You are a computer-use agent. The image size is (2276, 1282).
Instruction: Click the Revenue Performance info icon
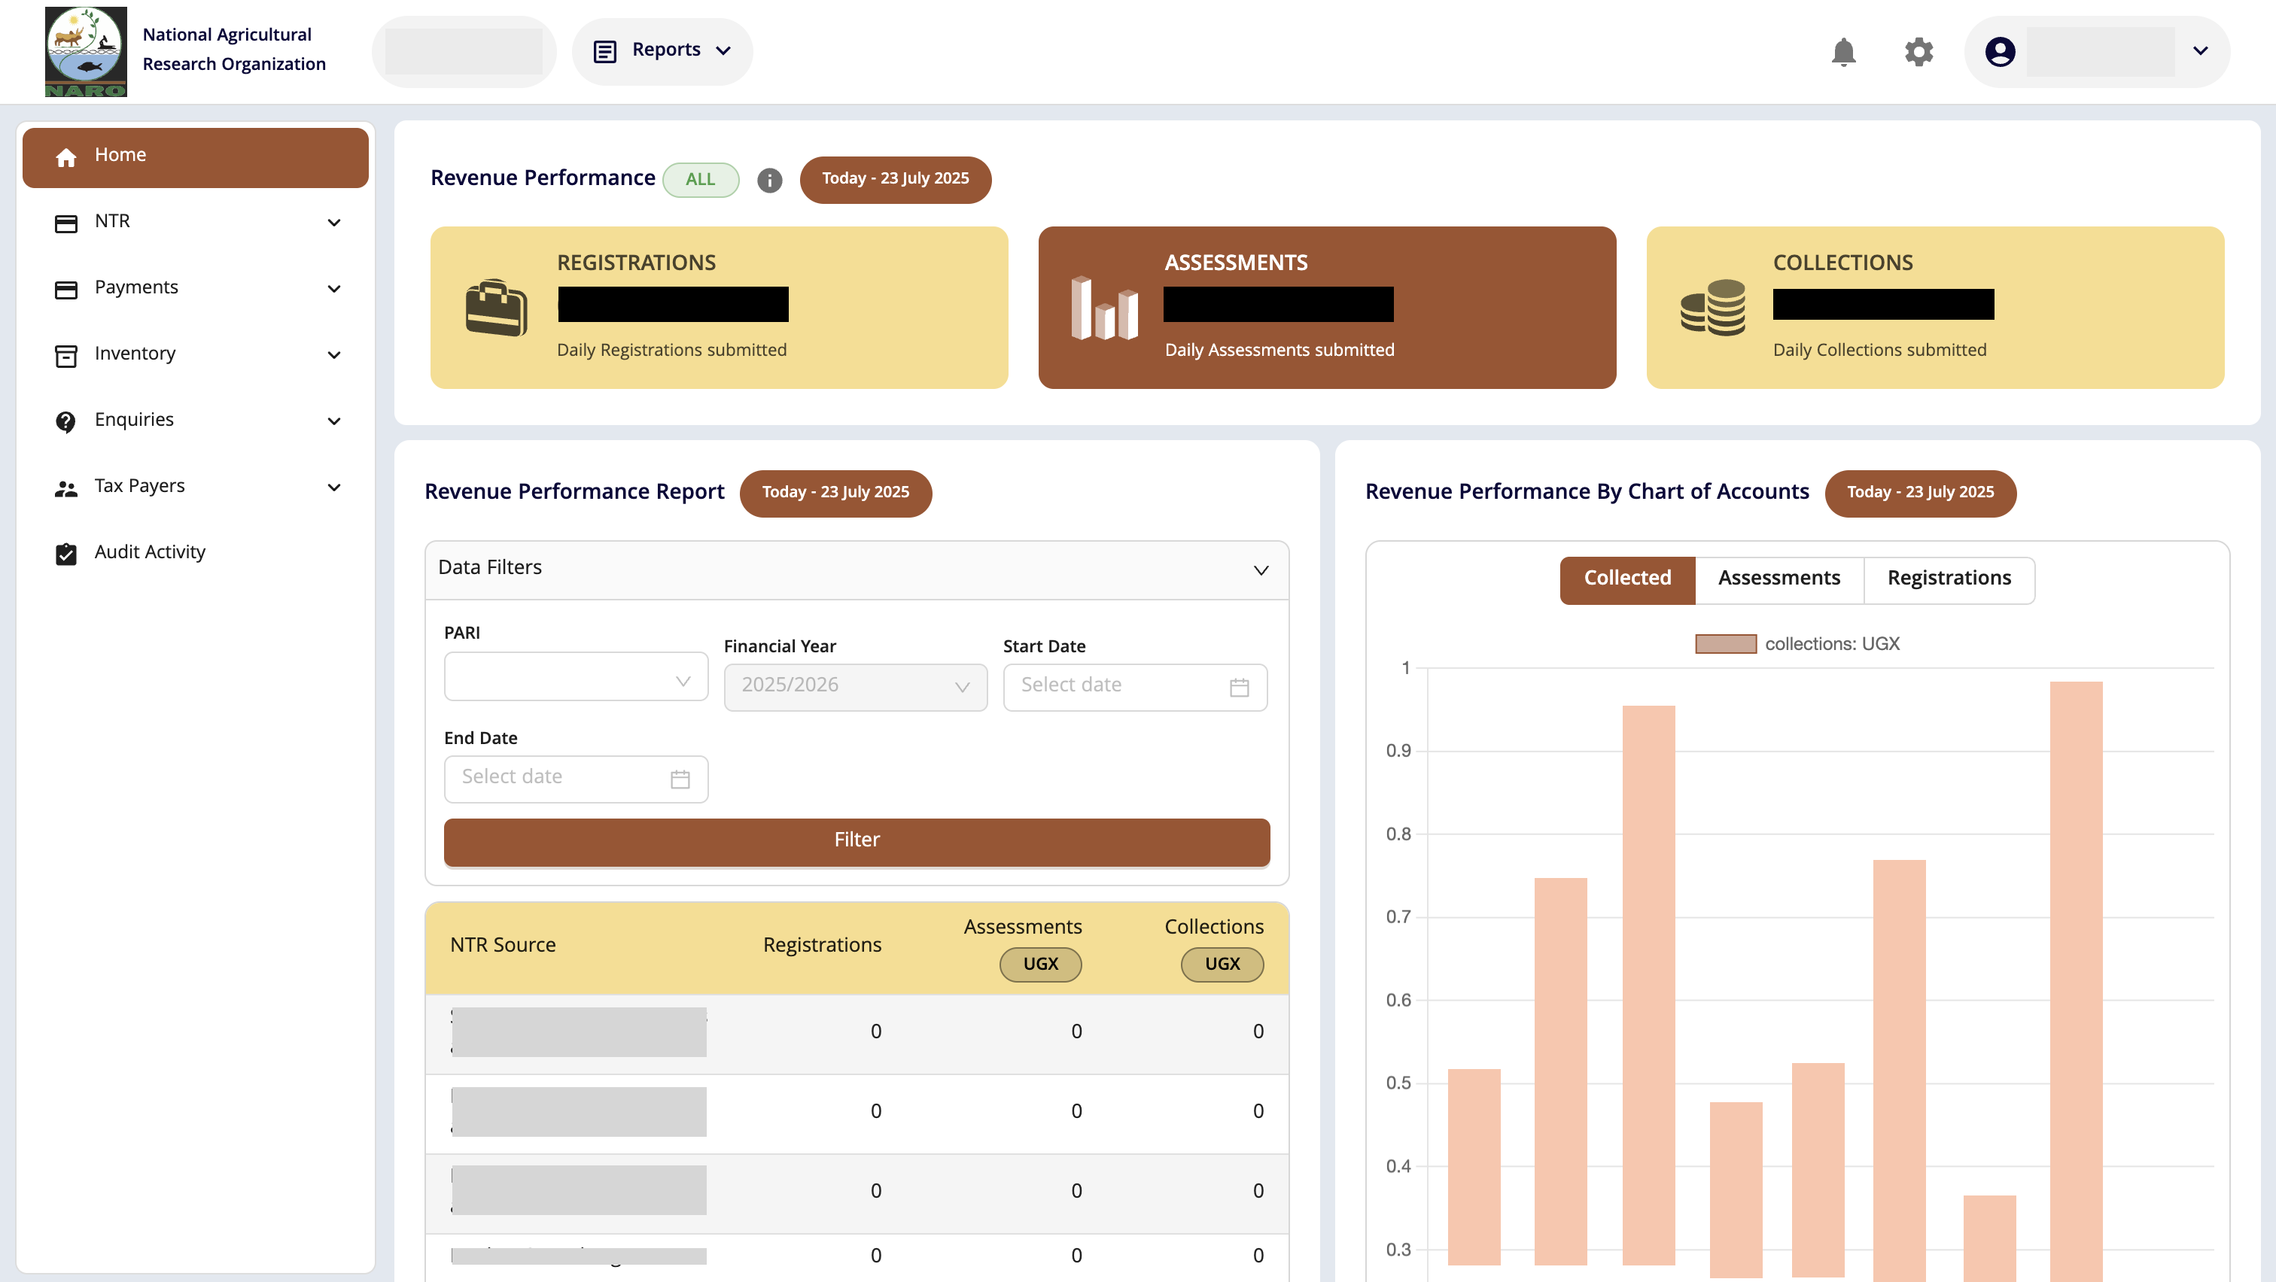pyautogui.click(x=769, y=180)
